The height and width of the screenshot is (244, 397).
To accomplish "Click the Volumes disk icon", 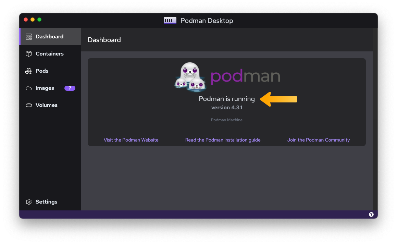I will click(x=29, y=105).
